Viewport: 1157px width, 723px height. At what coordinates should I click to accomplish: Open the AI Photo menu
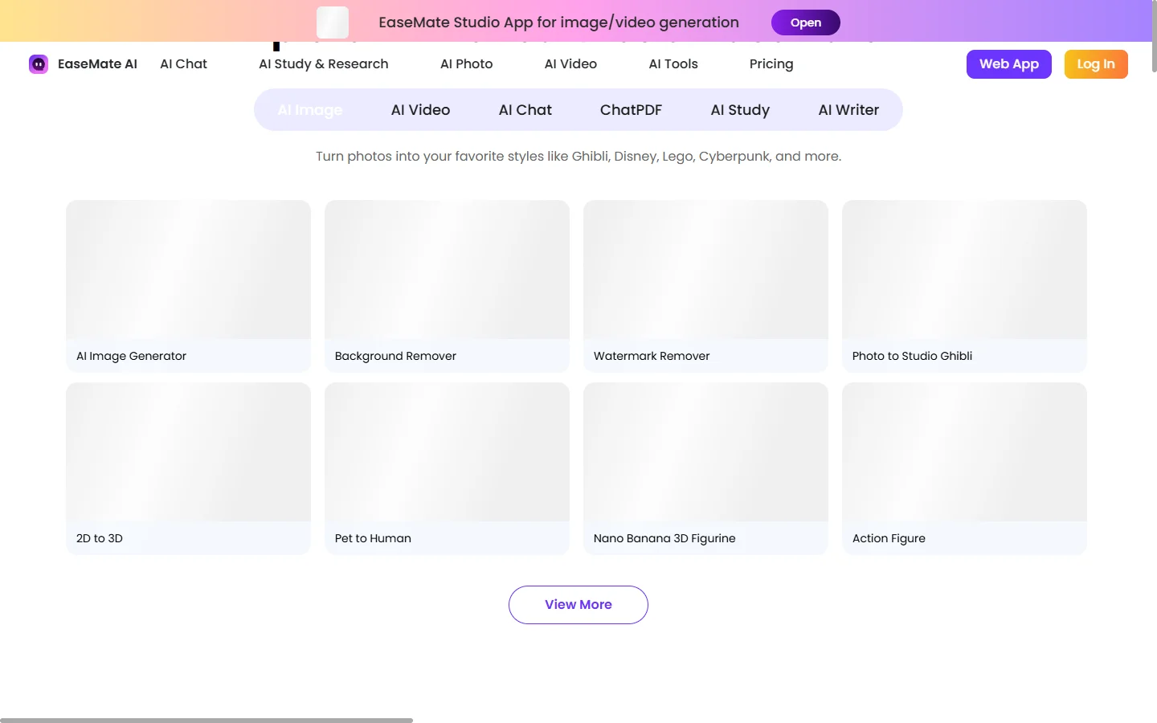point(466,63)
